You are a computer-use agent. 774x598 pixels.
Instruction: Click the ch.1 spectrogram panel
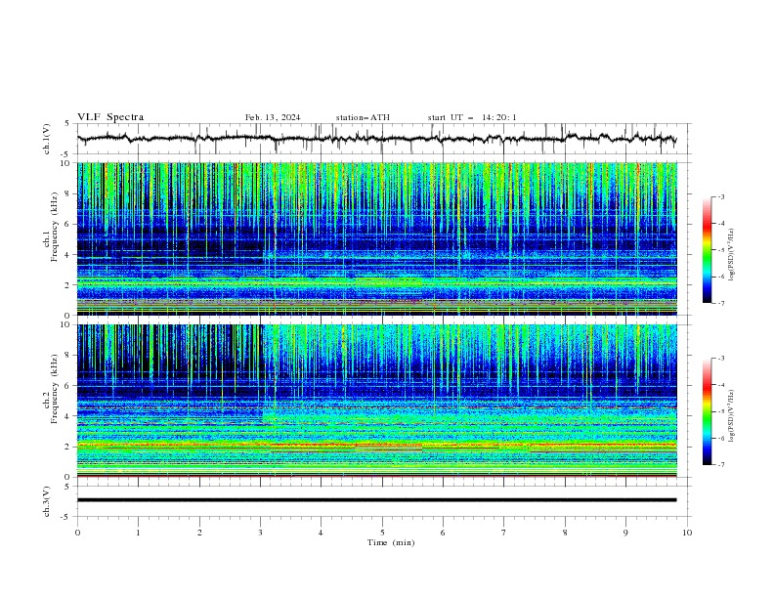pos(377,238)
